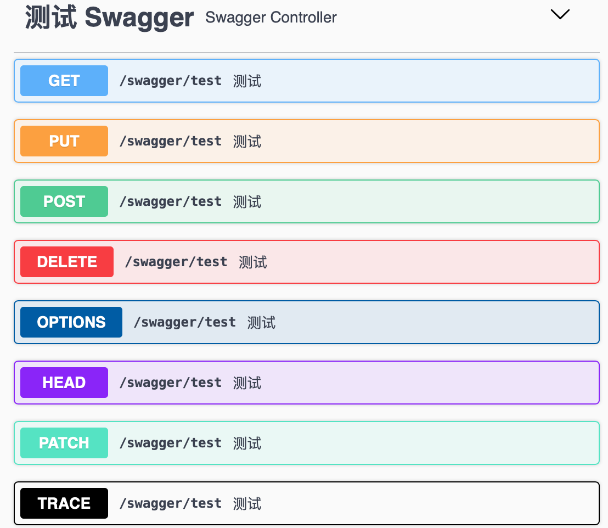This screenshot has height=528, width=608.
Task: Click the green POST method badge
Action: click(64, 201)
